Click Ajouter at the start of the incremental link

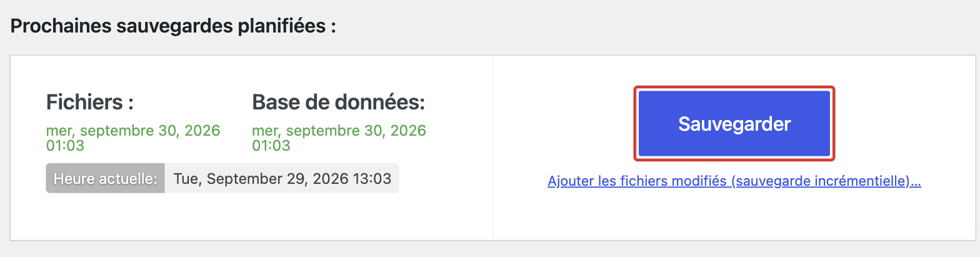click(x=570, y=182)
